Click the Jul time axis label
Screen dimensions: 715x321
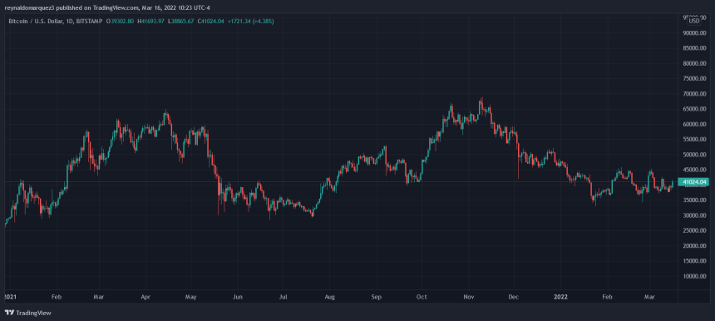point(284,297)
